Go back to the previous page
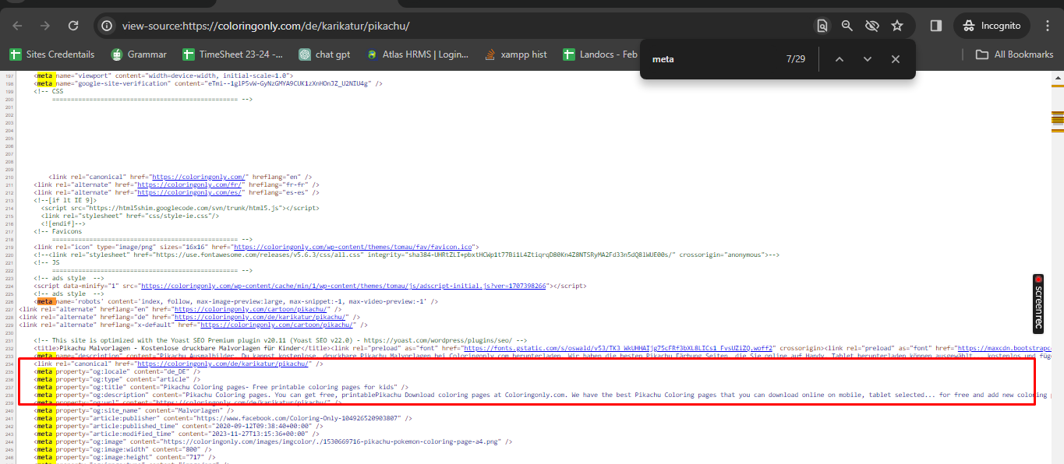The image size is (1064, 464). 18,26
